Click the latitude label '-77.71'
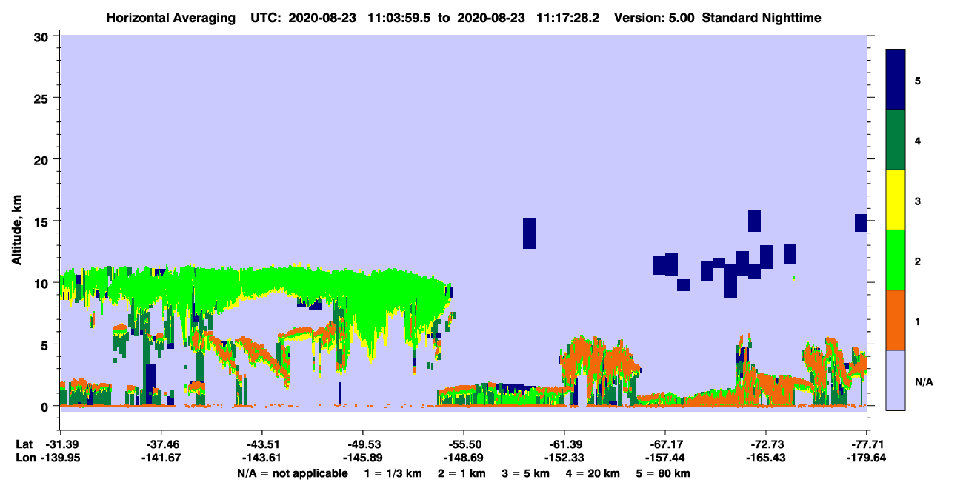This screenshot has height=494, width=963. [867, 444]
